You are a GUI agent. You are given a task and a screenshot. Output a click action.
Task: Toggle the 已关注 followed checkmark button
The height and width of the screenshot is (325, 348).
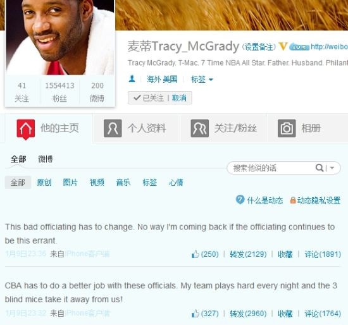tap(149, 97)
